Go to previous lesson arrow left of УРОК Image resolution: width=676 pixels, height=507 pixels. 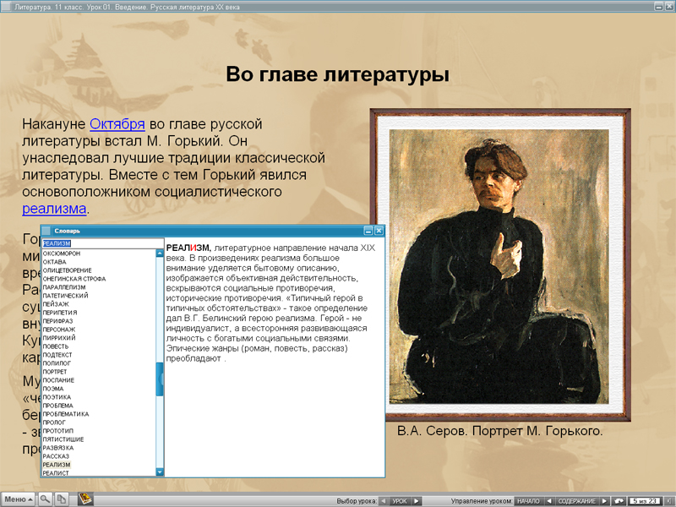click(x=382, y=501)
